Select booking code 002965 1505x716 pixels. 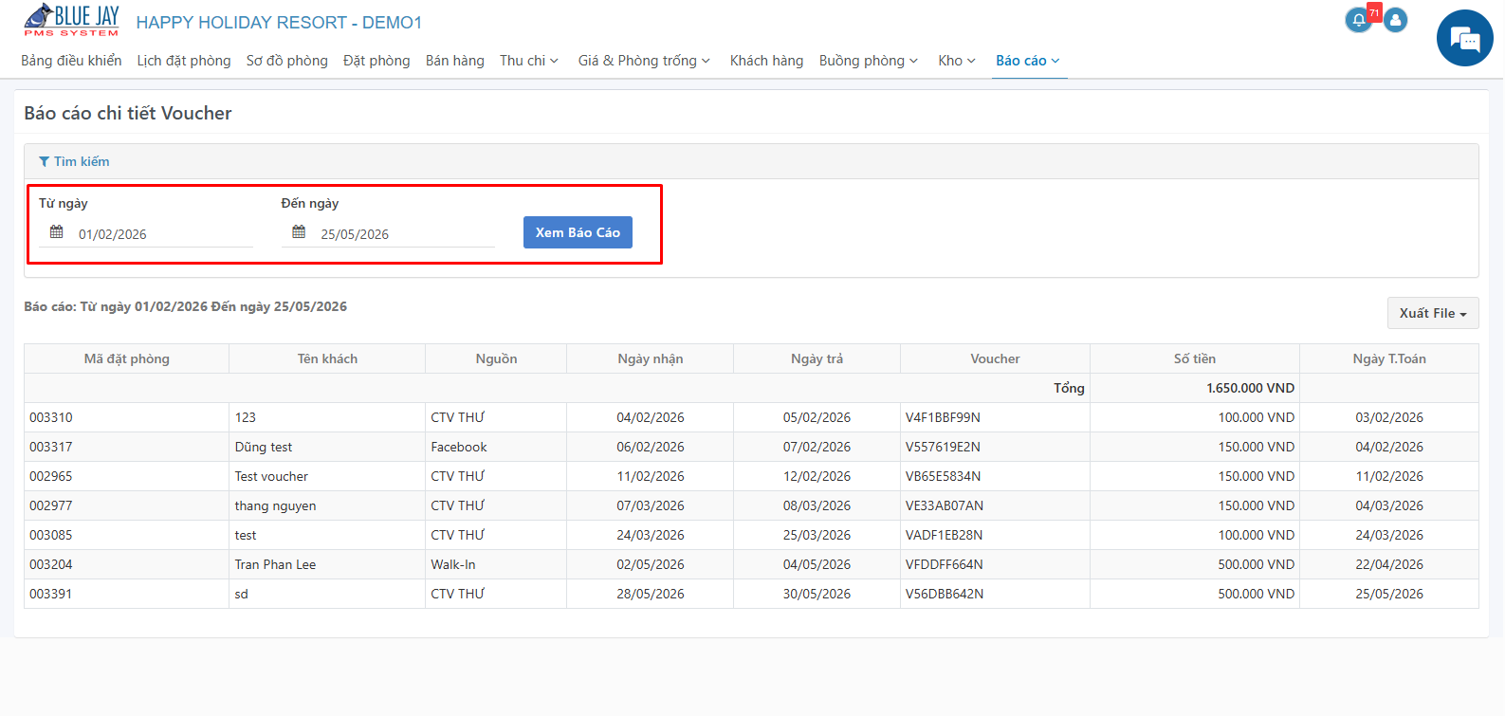(x=51, y=476)
